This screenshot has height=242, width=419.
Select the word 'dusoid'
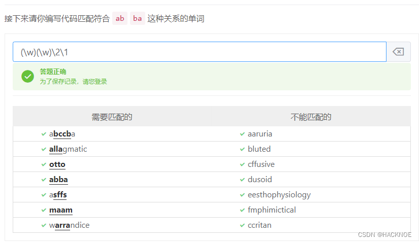pyautogui.click(x=260, y=180)
